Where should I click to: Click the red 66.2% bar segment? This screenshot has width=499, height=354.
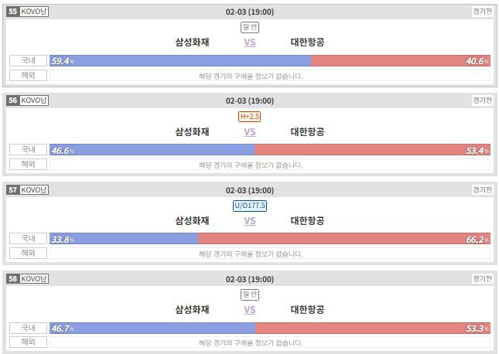tap(344, 239)
